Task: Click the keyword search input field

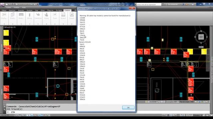Action: pyautogui.click(x=149, y=4)
